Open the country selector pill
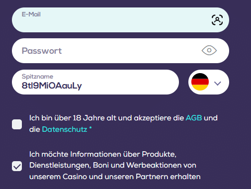 click(209, 82)
